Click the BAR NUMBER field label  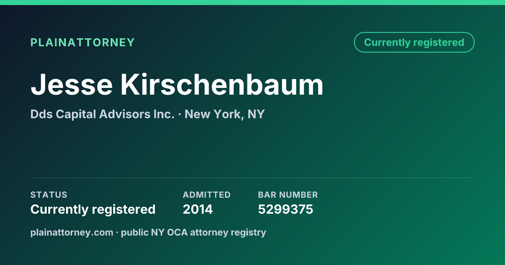(288, 195)
